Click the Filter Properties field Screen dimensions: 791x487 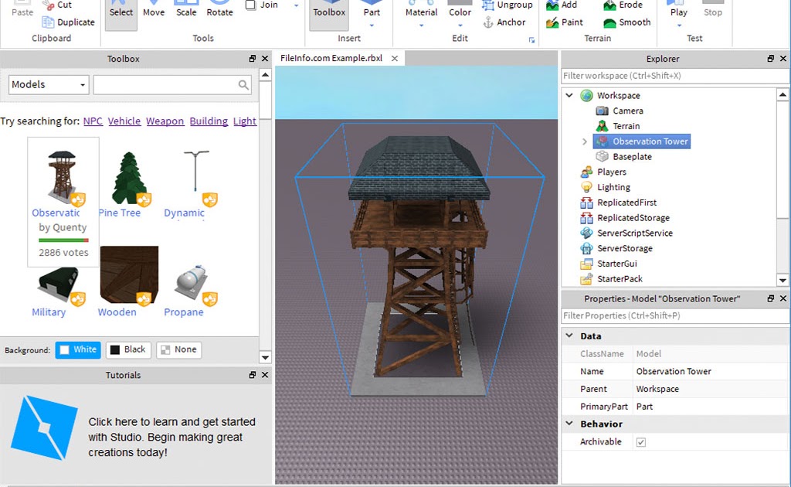(x=675, y=315)
